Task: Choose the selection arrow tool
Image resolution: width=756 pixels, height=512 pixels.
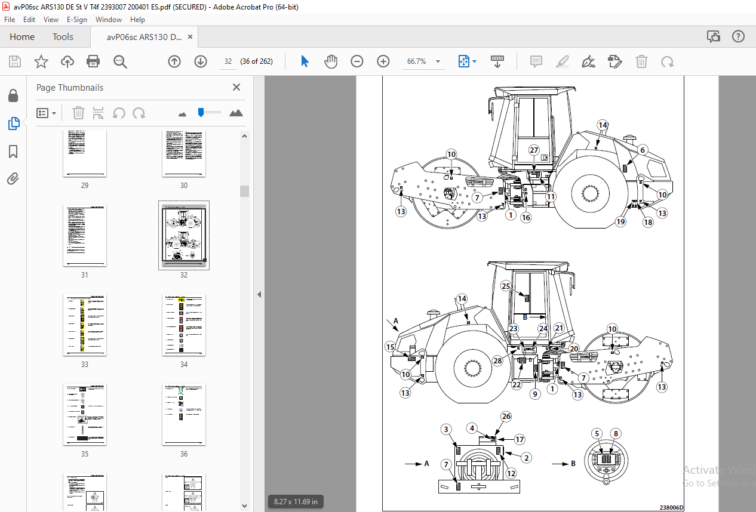Action: [x=305, y=61]
